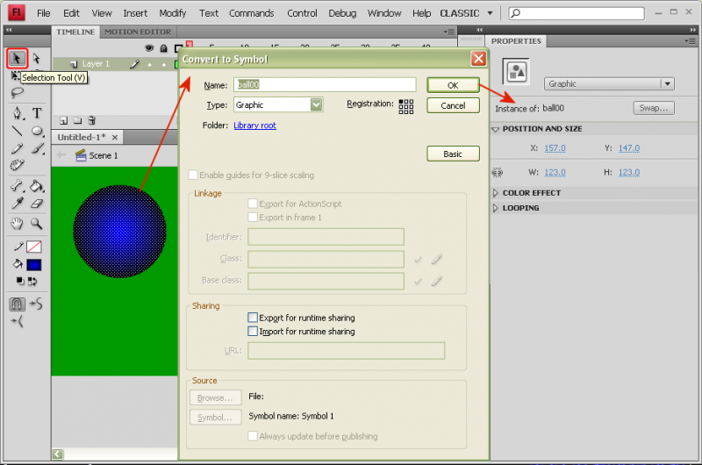Select the Pencil tool
The image size is (702, 465).
click(17, 148)
